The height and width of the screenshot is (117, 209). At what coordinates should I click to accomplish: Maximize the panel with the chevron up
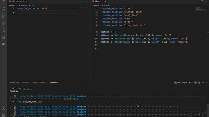[203, 83]
